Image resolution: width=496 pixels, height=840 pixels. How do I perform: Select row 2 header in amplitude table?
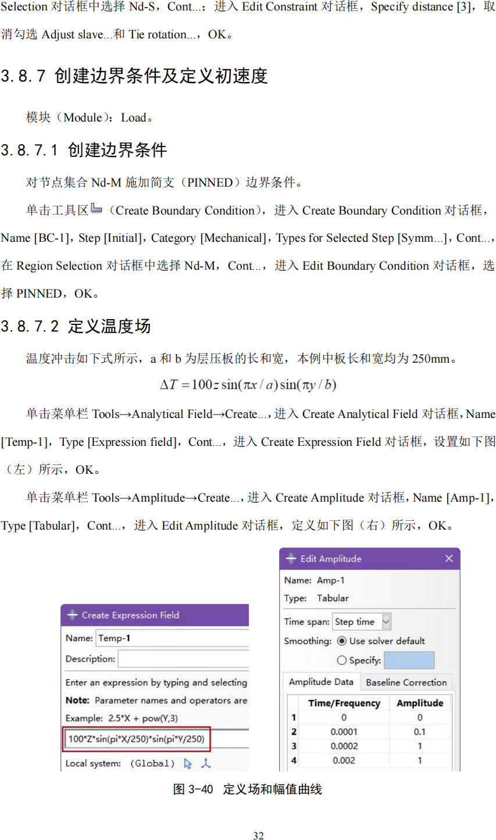click(x=294, y=732)
